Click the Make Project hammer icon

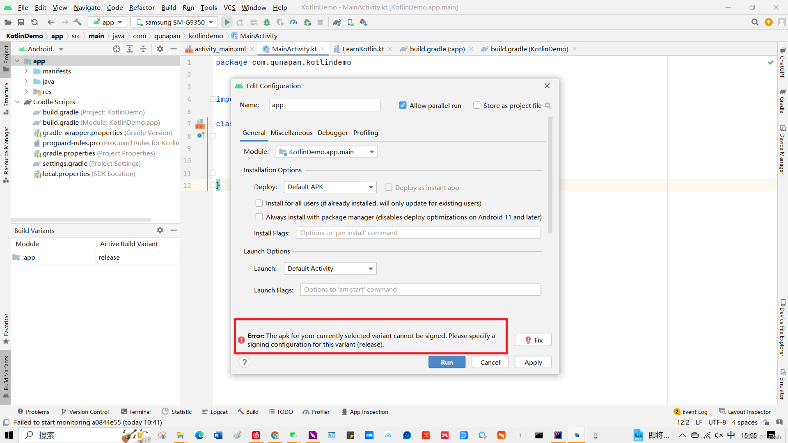(78, 22)
